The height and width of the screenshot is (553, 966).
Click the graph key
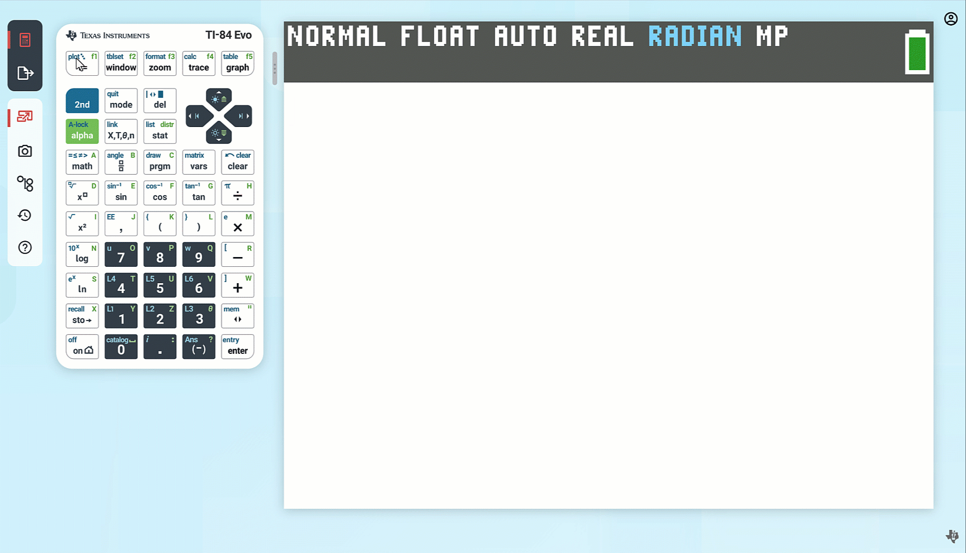coord(238,63)
